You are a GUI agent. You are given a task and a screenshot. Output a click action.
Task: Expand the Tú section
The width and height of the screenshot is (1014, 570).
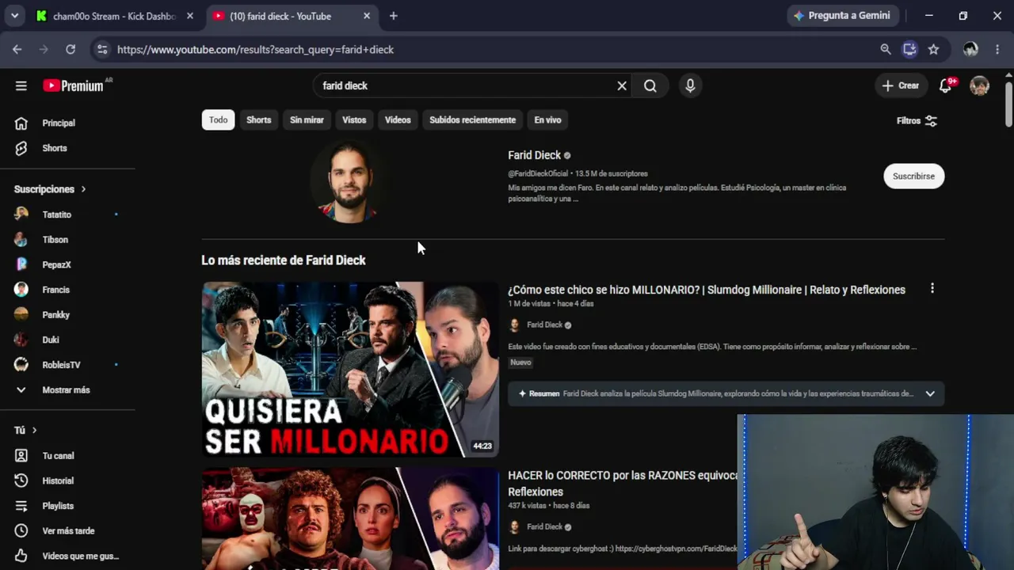[26, 430]
